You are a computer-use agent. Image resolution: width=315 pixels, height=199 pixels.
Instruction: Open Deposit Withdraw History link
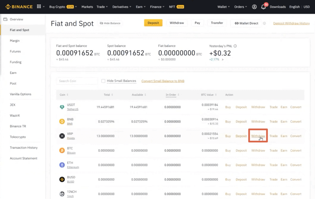pyautogui.click(x=291, y=23)
